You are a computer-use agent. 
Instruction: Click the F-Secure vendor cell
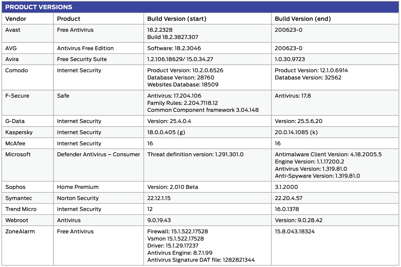17,96
